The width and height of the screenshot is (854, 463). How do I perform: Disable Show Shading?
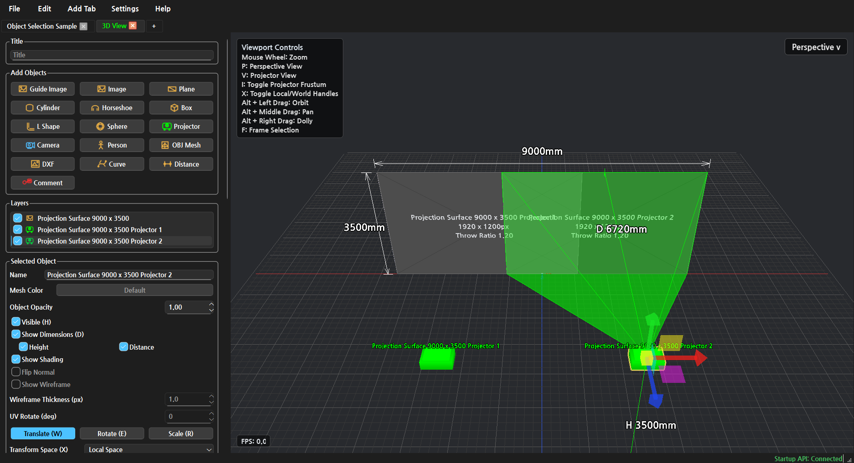pyautogui.click(x=16, y=359)
